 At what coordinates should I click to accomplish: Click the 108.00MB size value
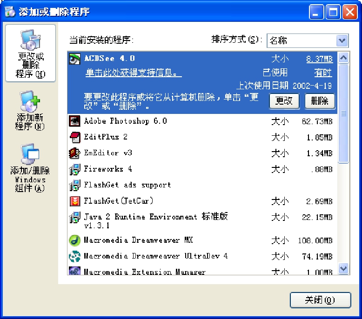[x=315, y=240]
